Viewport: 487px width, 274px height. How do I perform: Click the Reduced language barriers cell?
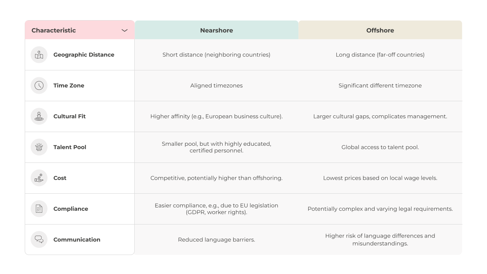[216, 240]
